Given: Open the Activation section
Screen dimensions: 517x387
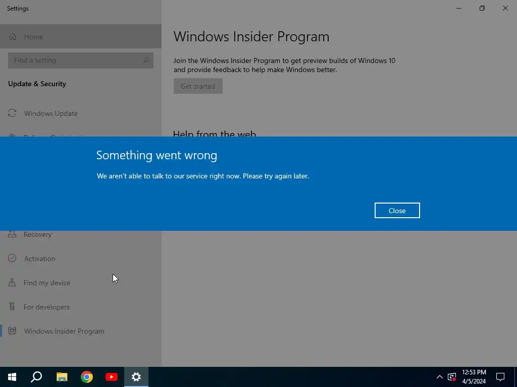Looking at the screenshot, I should [81, 259].
